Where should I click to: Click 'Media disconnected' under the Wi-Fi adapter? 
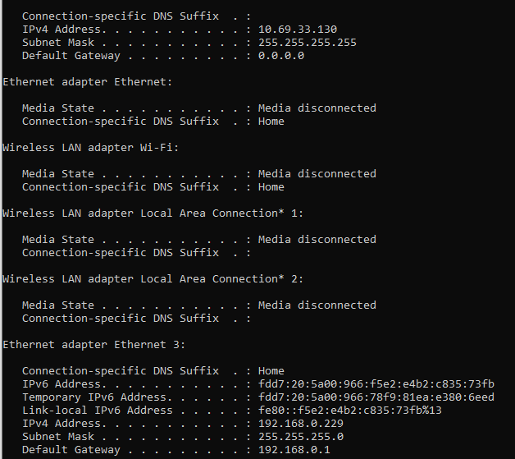pos(317,174)
